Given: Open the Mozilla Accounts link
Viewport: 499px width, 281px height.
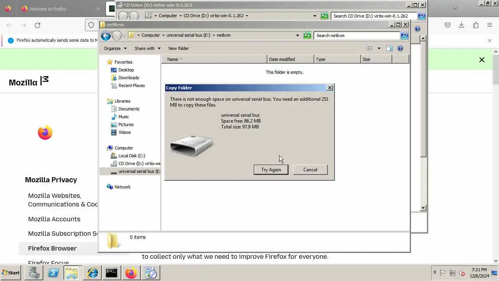Looking at the screenshot, I should click(x=54, y=219).
